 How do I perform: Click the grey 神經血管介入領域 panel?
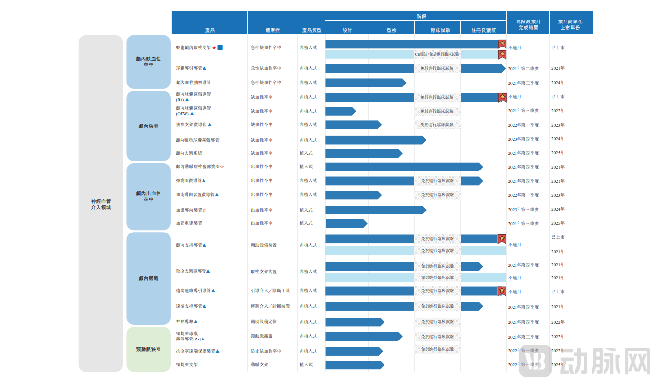[x=100, y=204]
